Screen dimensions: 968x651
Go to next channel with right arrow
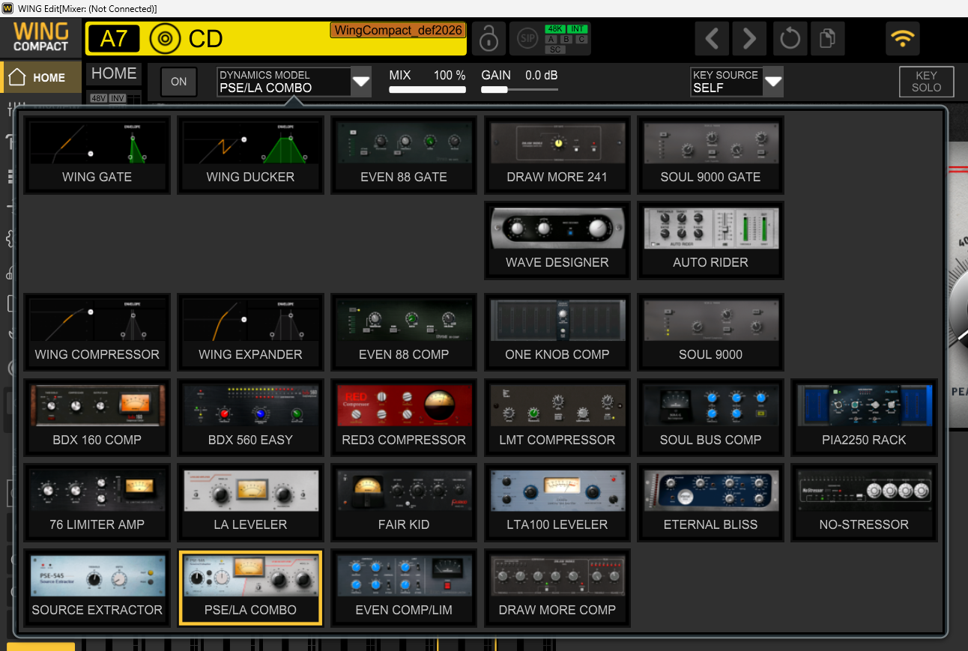point(749,38)
